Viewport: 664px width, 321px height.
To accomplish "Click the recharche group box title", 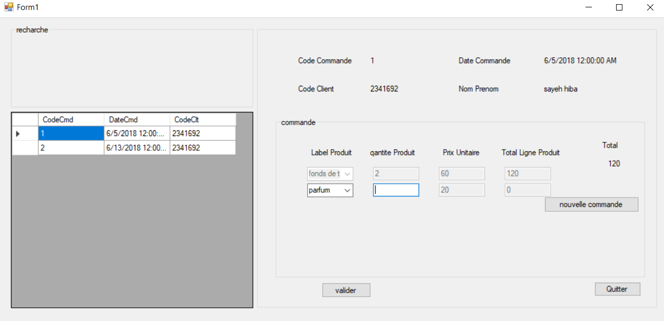I will coord(32,30).
